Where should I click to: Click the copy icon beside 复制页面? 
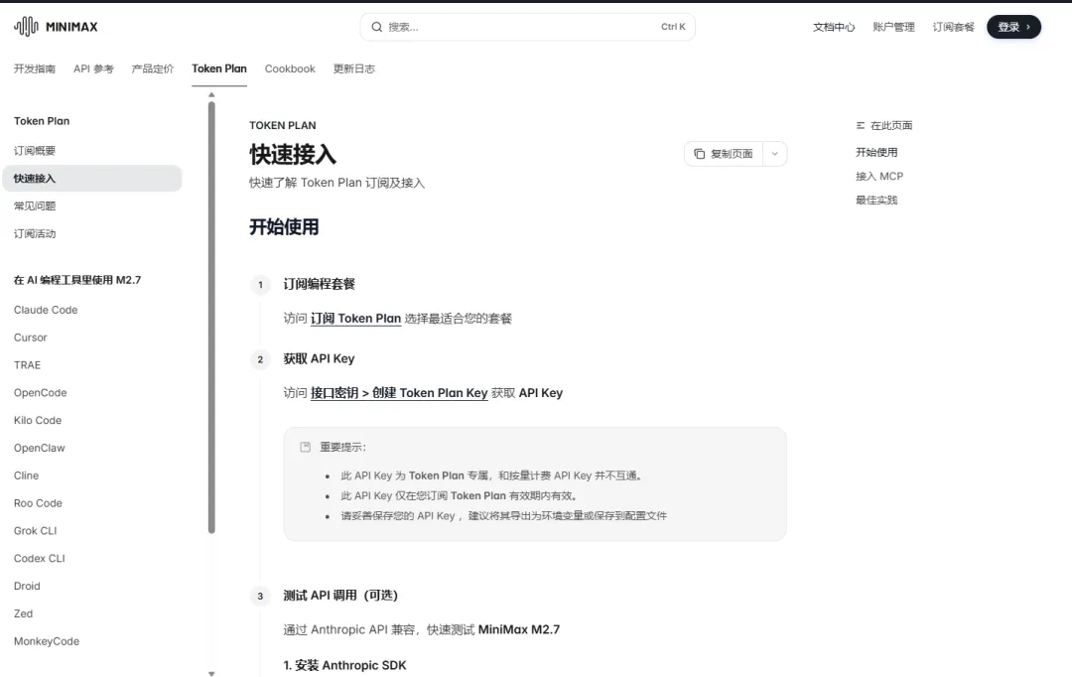(x=700, y=154)
